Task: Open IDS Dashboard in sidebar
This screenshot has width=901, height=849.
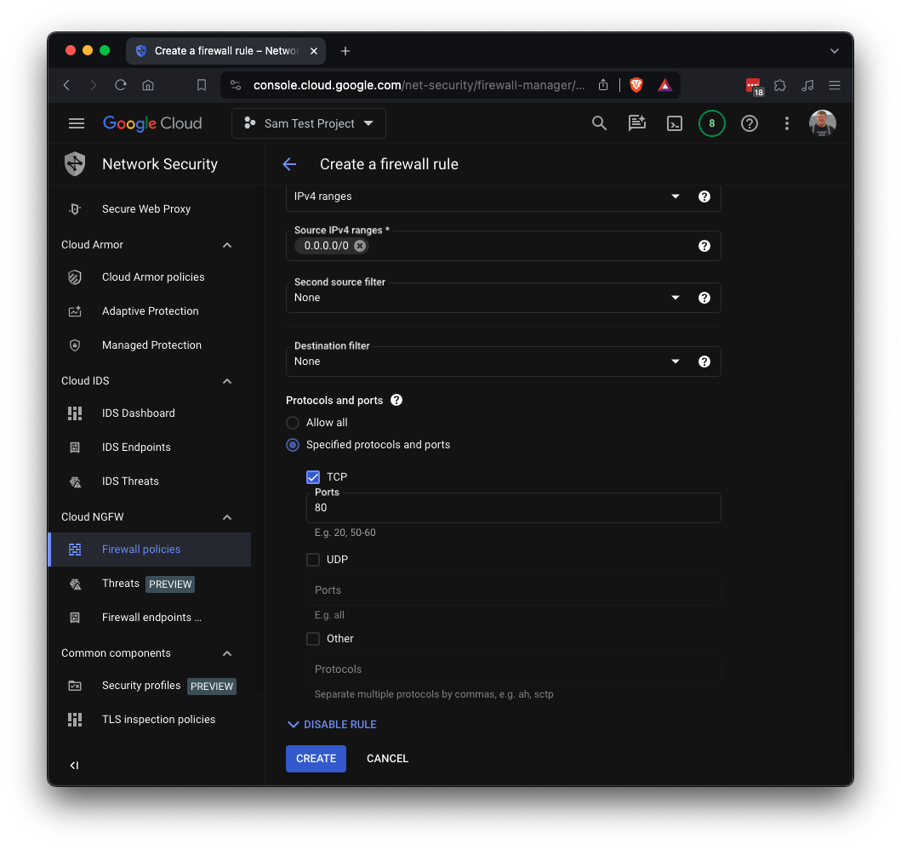Action: [x=150, y=413]
